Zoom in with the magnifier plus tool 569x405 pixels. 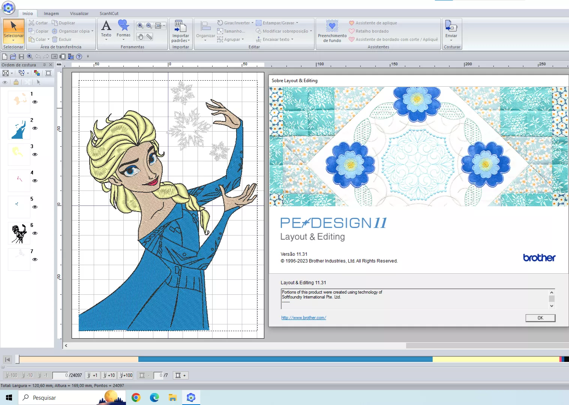coord(140,26)
